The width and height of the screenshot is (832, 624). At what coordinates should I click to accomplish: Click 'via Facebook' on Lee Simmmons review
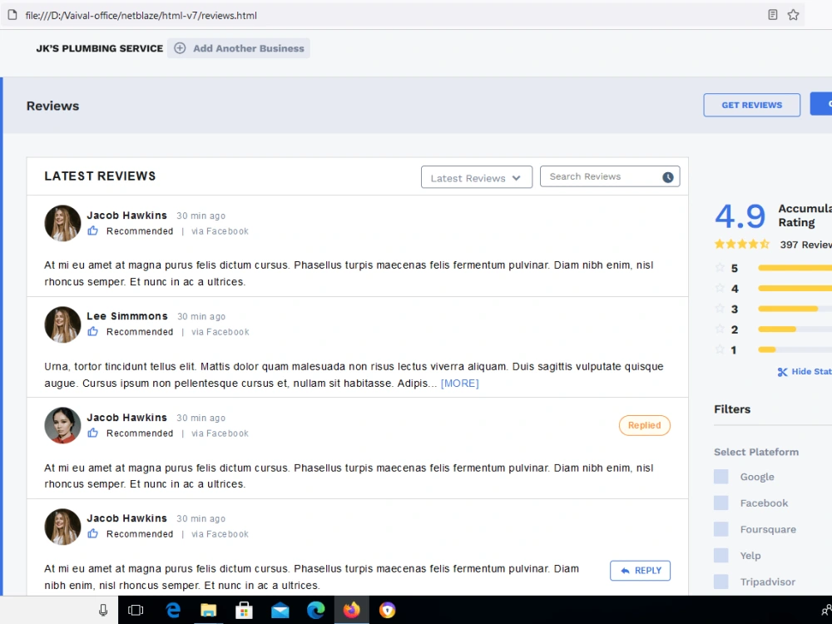click(x=220, y=332)
